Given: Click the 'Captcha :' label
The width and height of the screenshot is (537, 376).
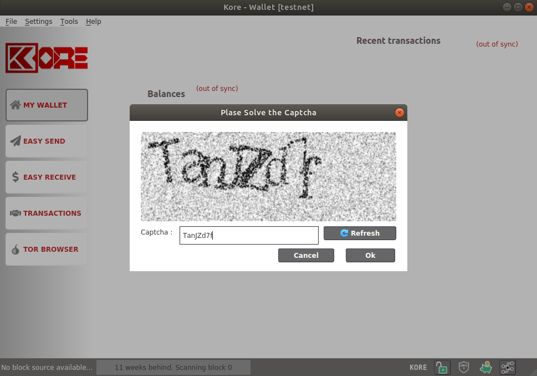Looking at the screenshot, I should pos(156,232).
